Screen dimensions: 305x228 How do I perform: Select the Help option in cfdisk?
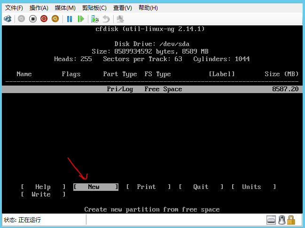point(43,187)
